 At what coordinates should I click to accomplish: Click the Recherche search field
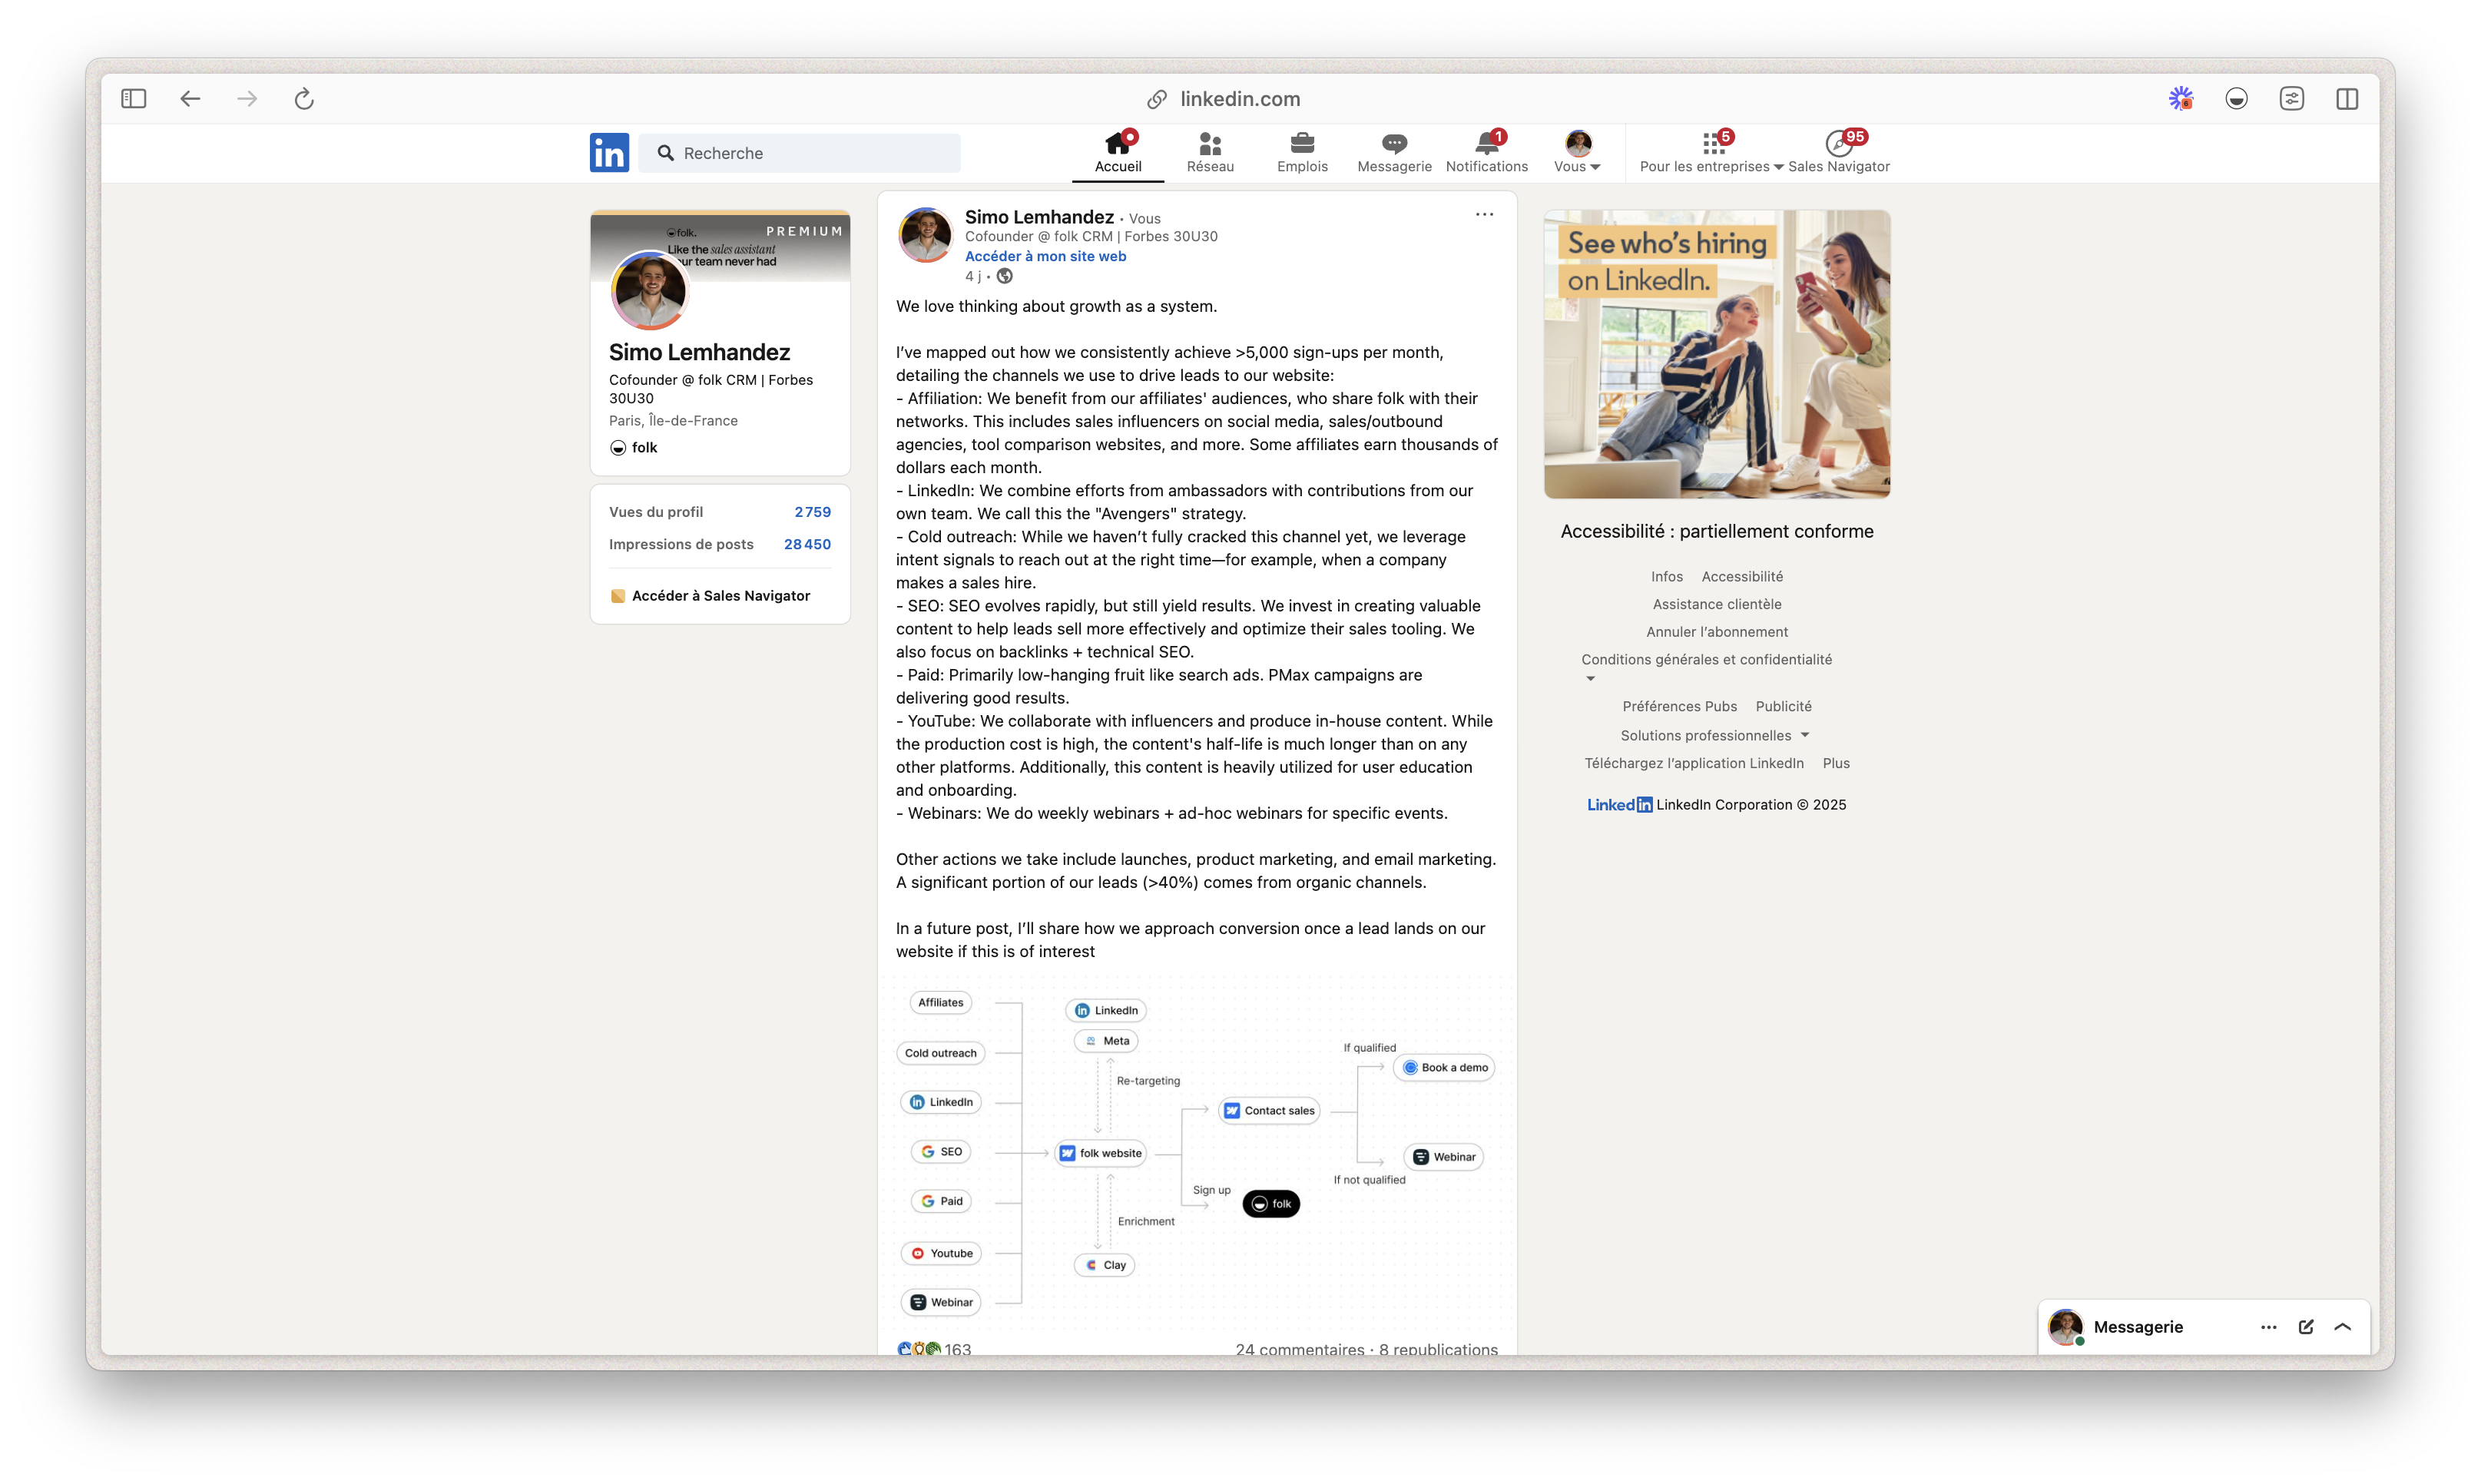click(800, 153)
